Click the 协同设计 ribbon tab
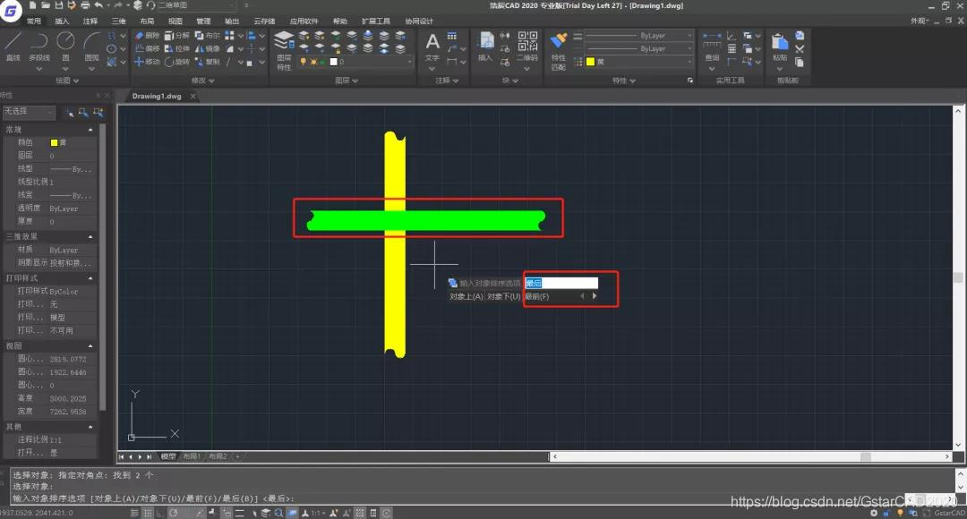This screenshot has width=967, height=519. (419, 21)
